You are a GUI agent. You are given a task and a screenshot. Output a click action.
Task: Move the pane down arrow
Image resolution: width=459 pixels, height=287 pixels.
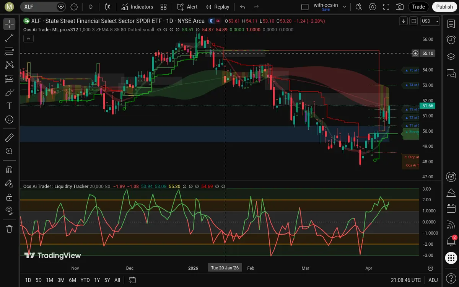(x=403, y=21)
